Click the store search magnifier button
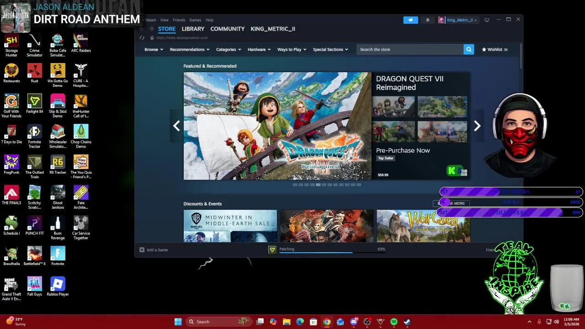The height and width of the screenshot is (329, 585). 468,49
